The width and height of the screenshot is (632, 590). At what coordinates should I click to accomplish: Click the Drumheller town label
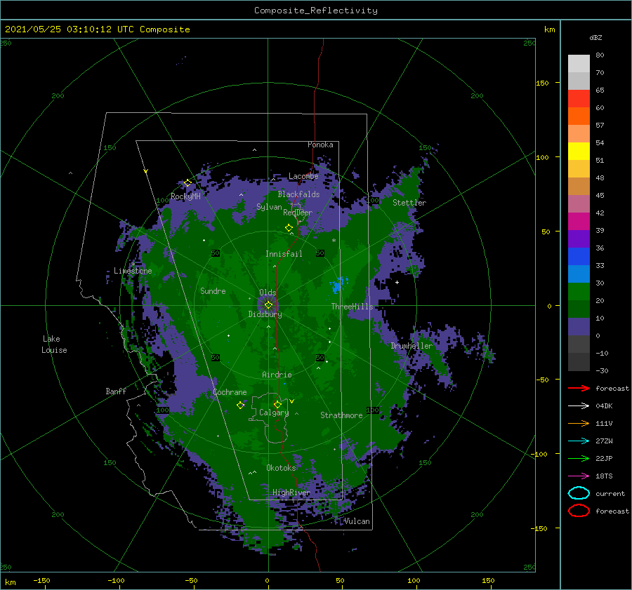pyautogui.click(x=412, y=346)
